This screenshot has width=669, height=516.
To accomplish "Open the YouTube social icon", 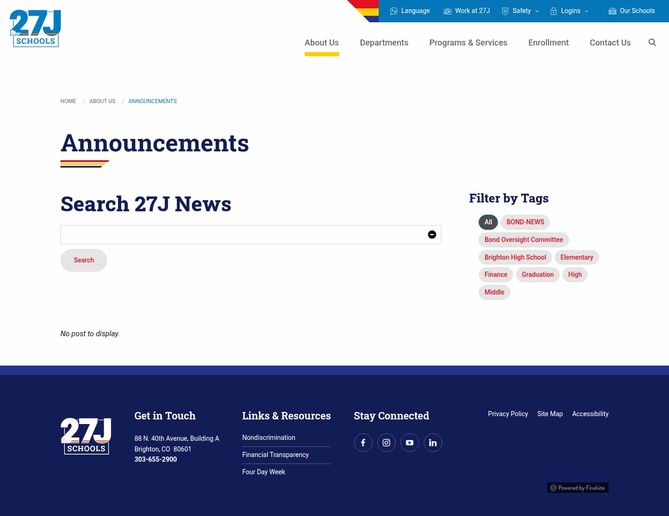I will [x=410, y=443].
